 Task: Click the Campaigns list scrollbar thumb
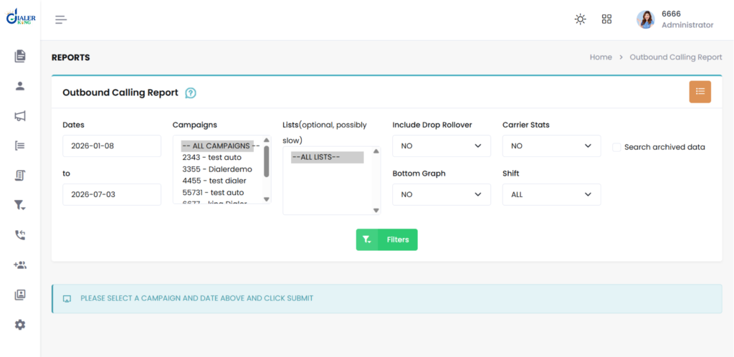point(267,161)
